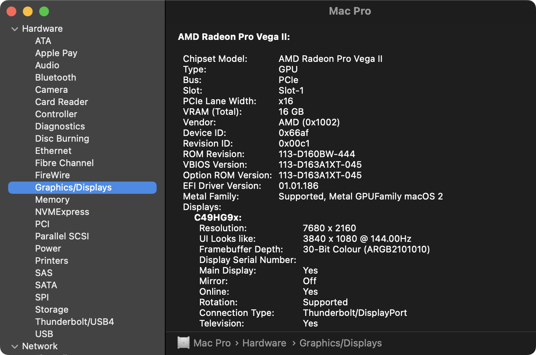The width and height of the screenshot is (536, 355).
Task: Click the VBIOS Version value
Action: click(320, 164)
